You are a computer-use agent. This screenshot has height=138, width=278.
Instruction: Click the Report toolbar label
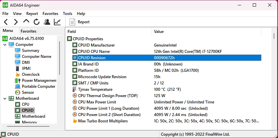point(83,22)
